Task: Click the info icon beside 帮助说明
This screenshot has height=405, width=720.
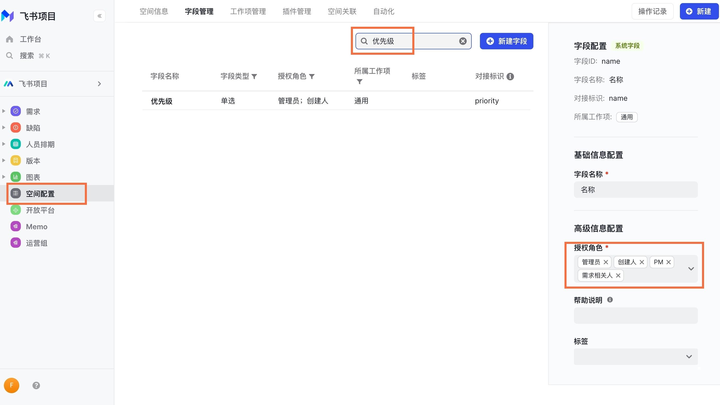Action: click(x=610, y=300)
